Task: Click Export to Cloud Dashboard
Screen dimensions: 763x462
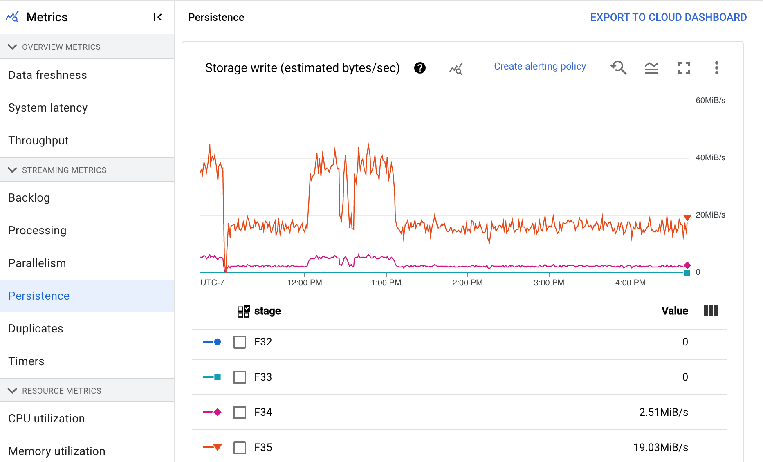Action: [x=668, y=17]
